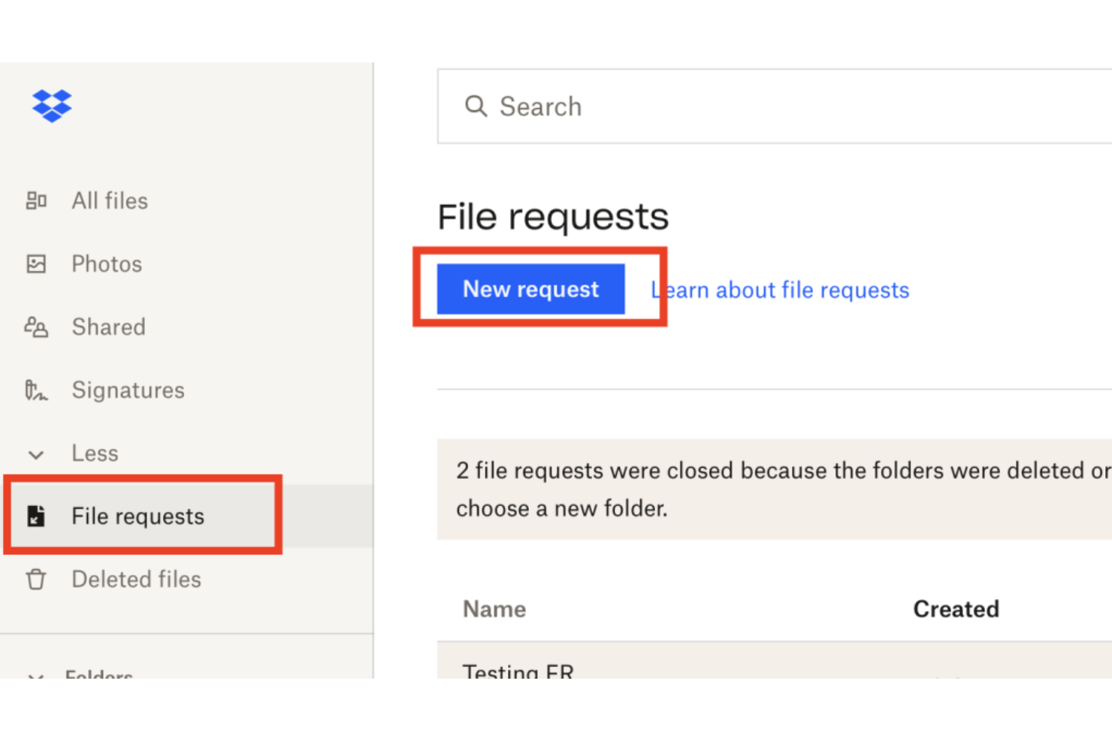Screen dimensions: 1112x741
Task: Switch to the Shared section
Action: click(x=108, y=327)
